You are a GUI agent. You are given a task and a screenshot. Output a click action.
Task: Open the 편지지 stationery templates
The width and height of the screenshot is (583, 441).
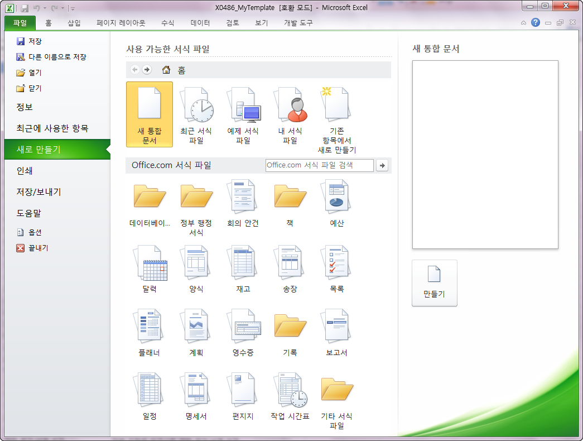click(243, 396)
